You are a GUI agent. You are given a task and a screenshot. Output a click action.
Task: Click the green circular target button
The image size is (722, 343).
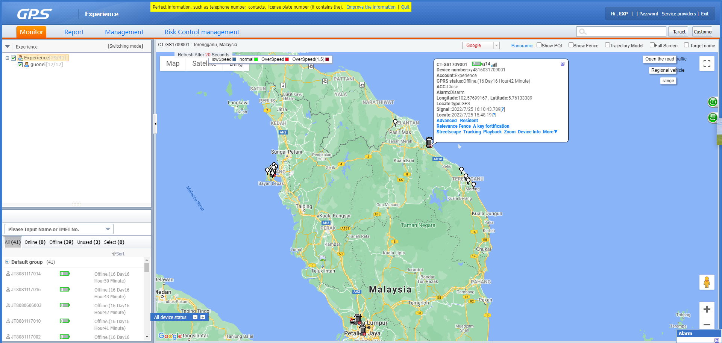[713, 102]
